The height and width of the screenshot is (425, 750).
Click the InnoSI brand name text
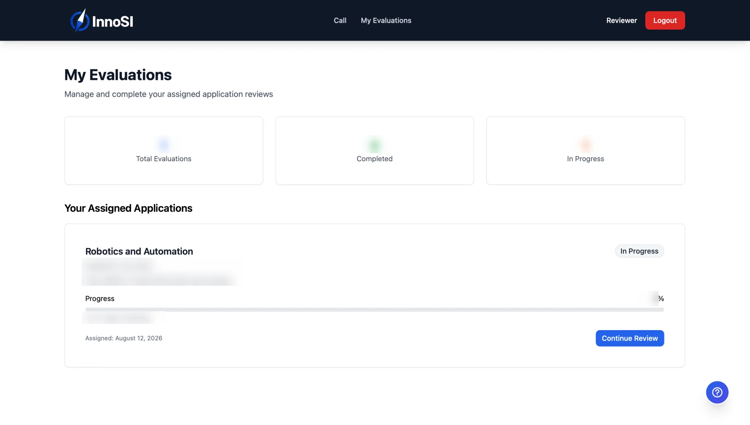(x=112, y=21)
